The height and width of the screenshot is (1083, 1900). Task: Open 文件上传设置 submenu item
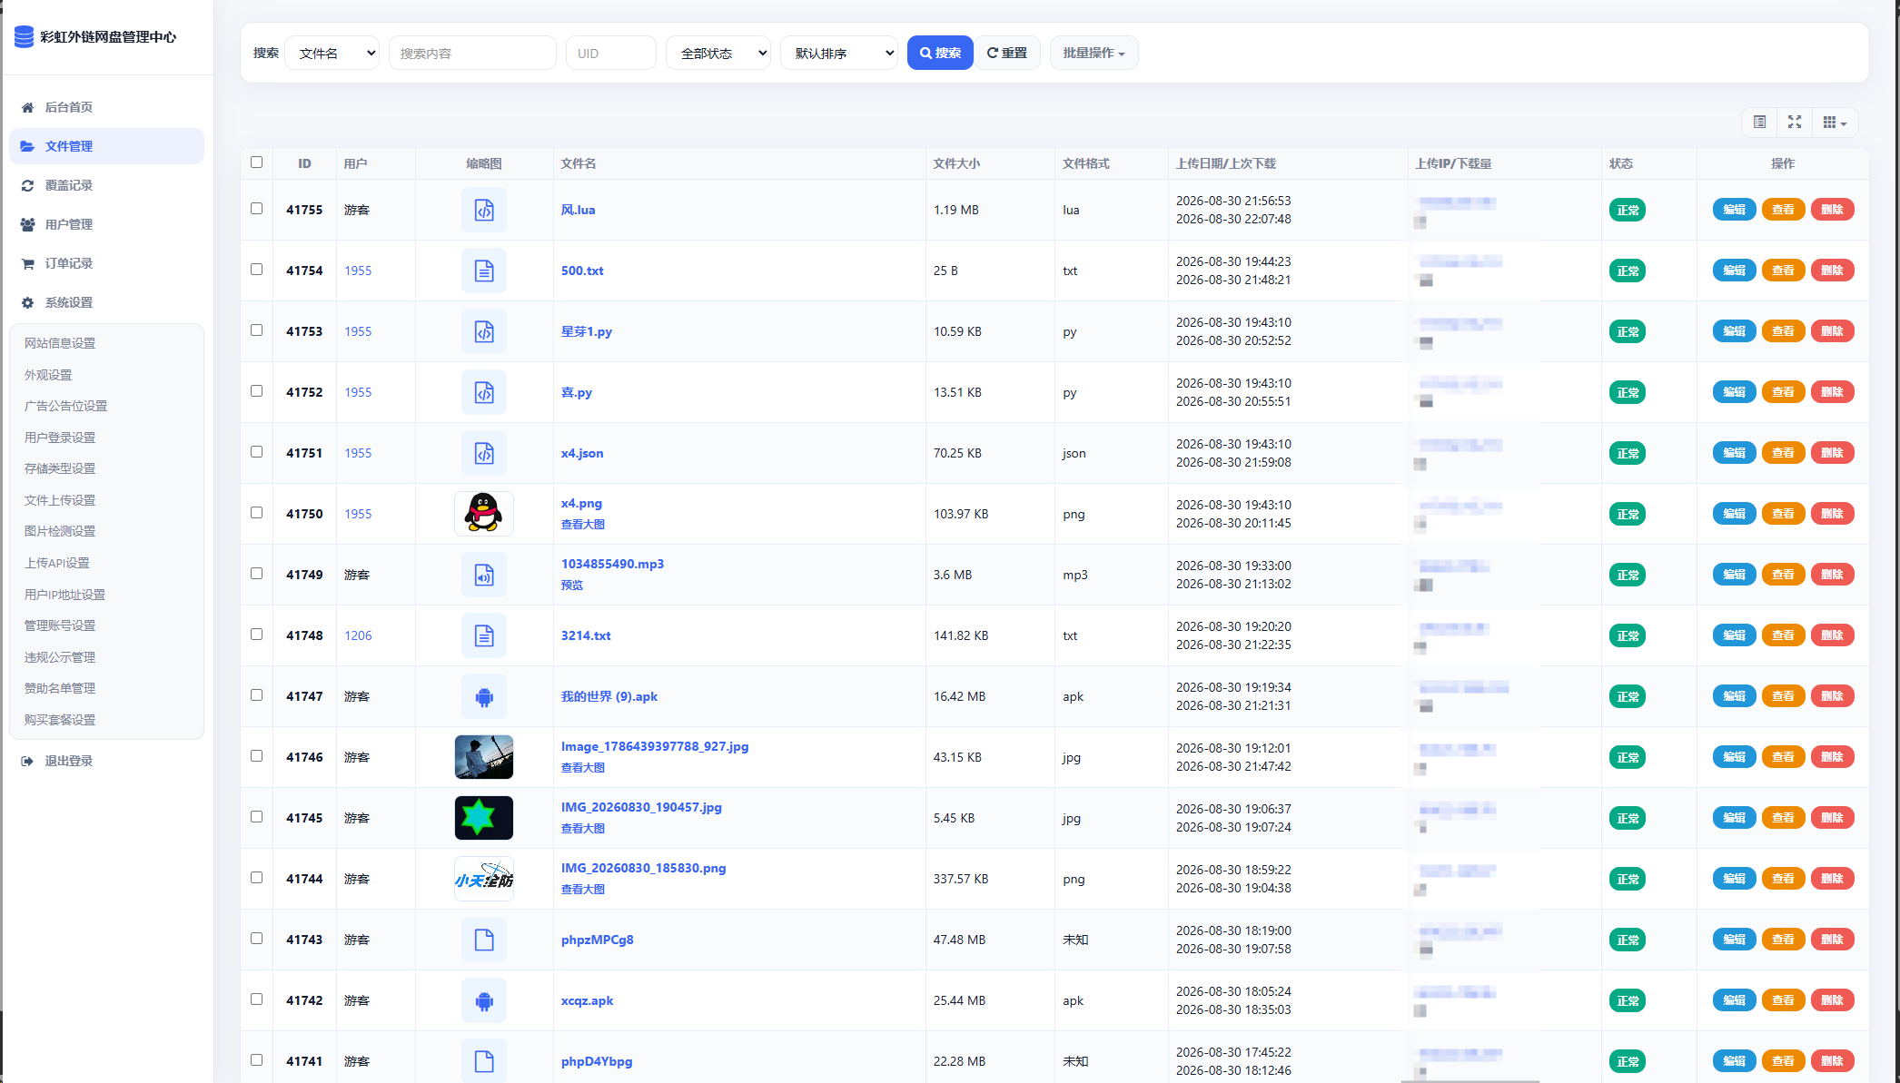point(60,500)
